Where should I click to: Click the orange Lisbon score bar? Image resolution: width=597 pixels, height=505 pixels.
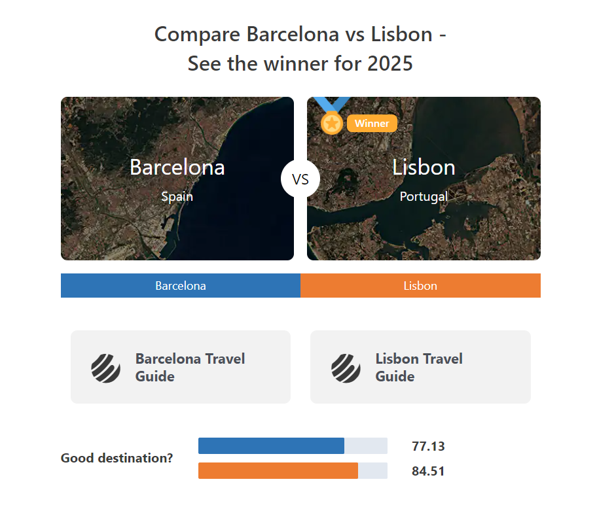(x=278, y=471)
